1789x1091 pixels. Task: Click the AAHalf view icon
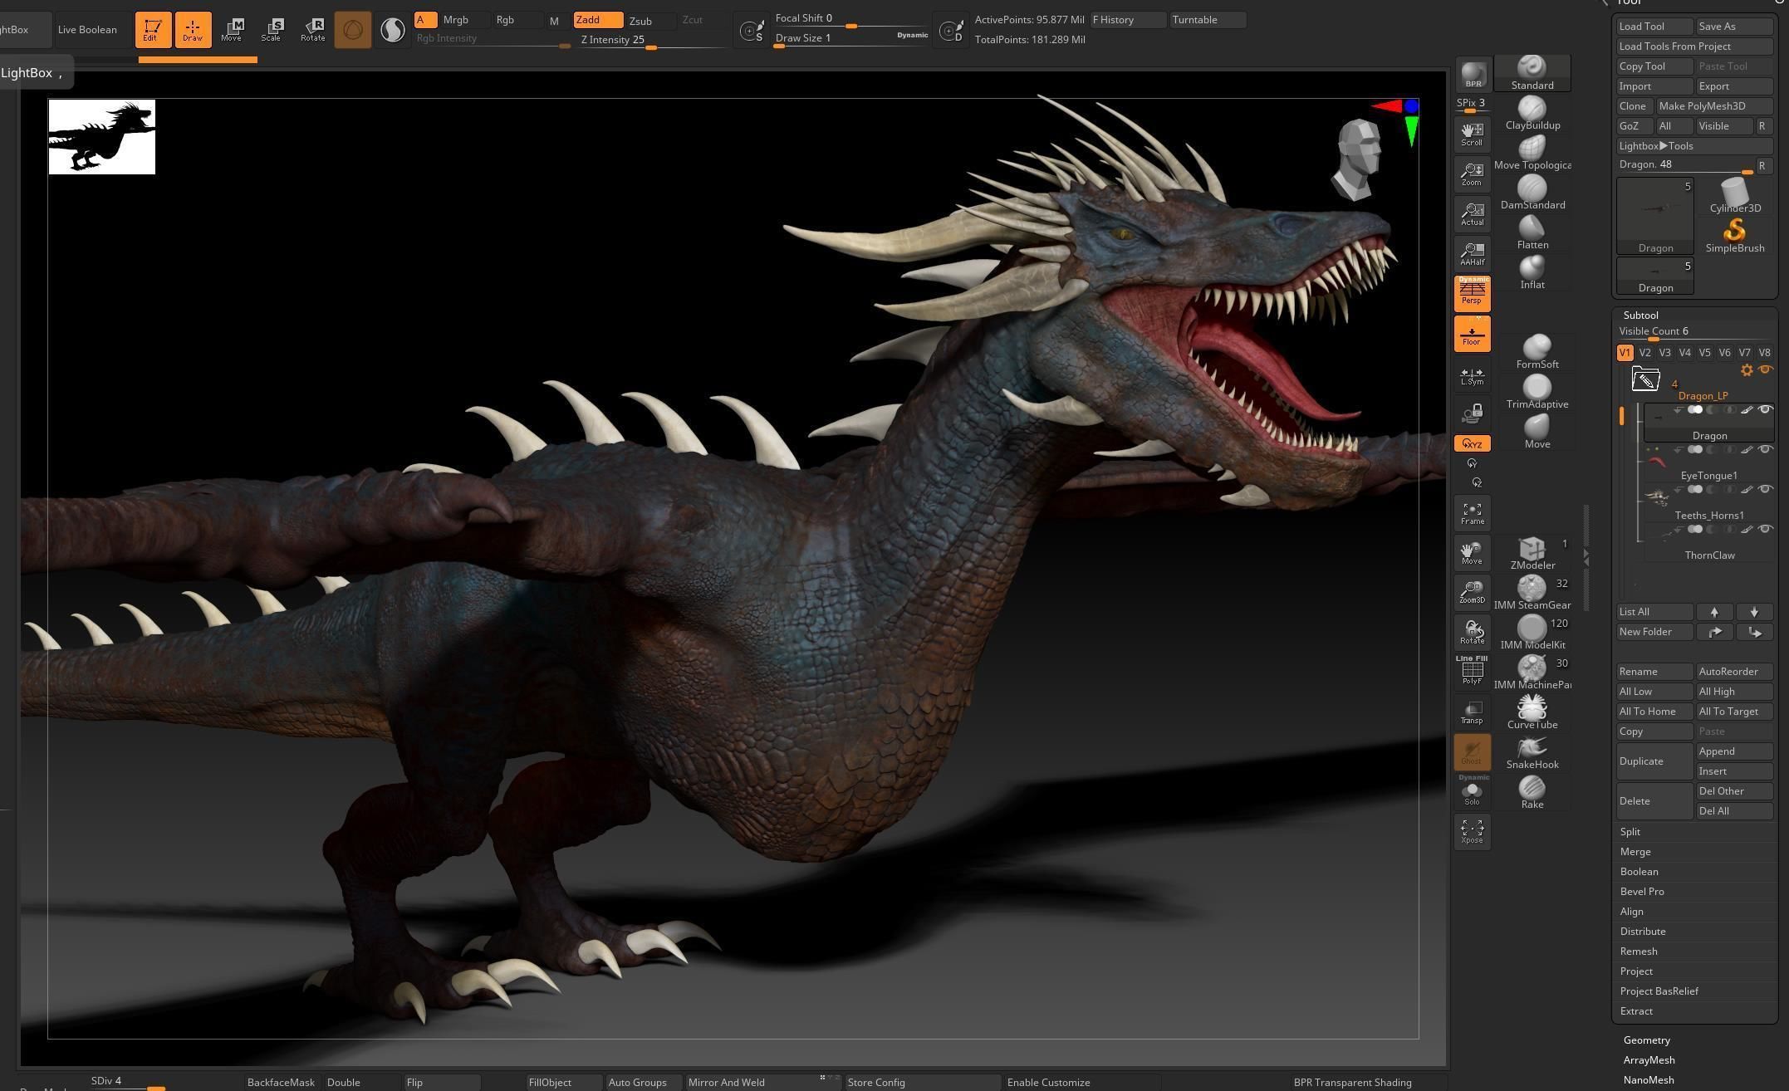coord(1473,254)
